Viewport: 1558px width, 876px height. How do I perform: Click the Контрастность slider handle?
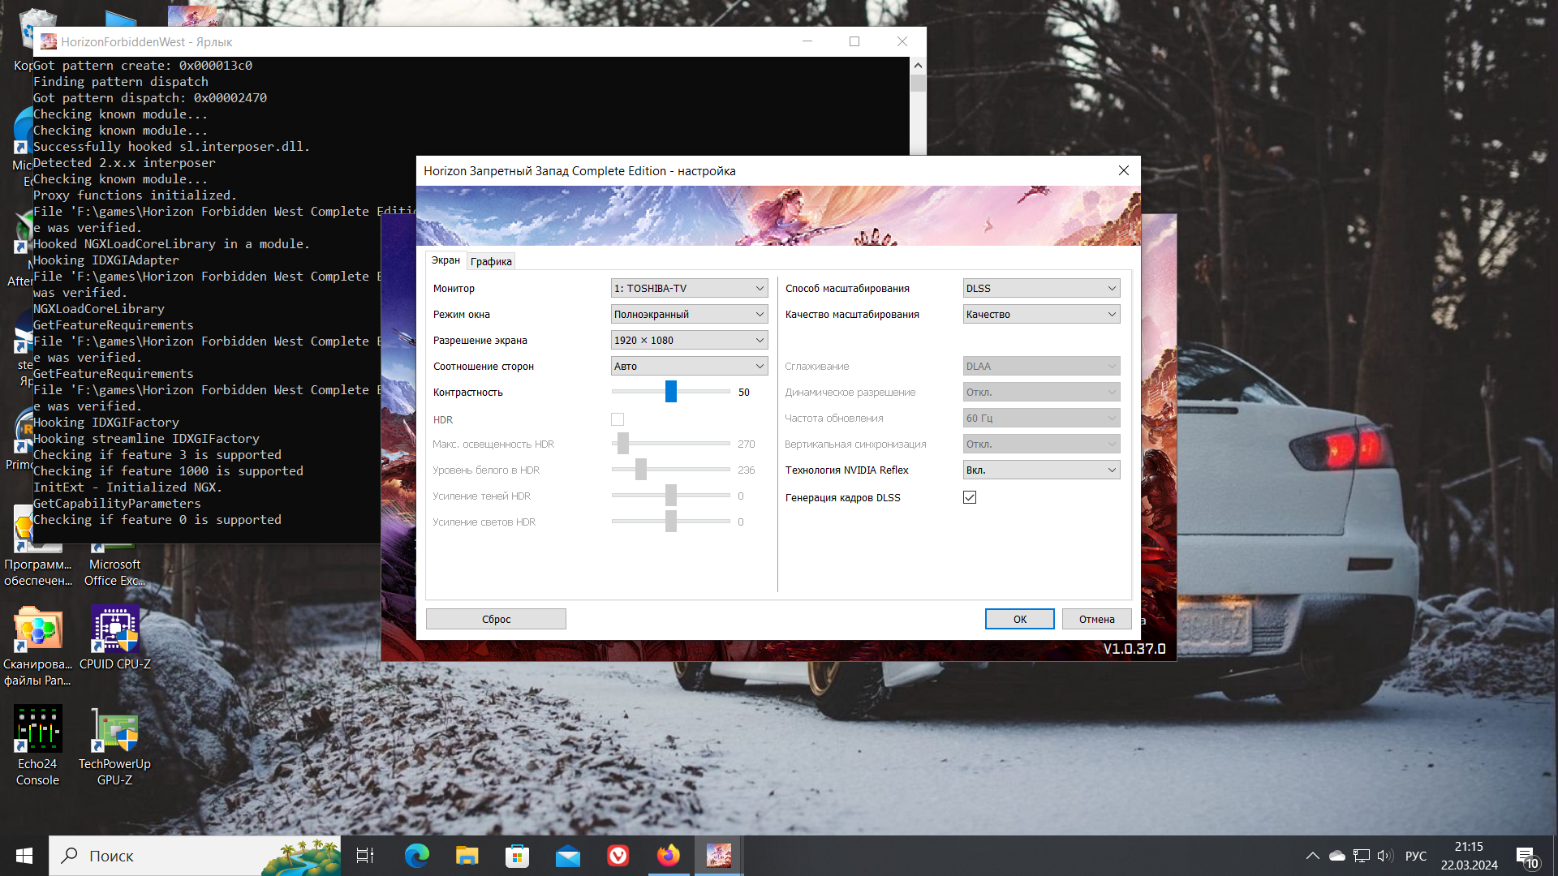tap(671, 392)
